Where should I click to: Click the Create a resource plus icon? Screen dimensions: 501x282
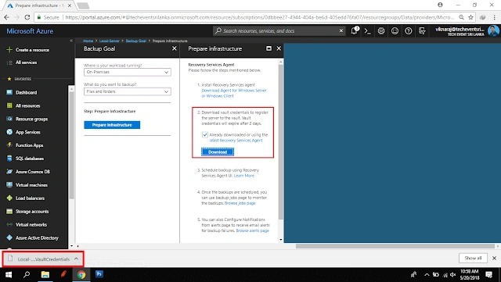tap(9, 49)
